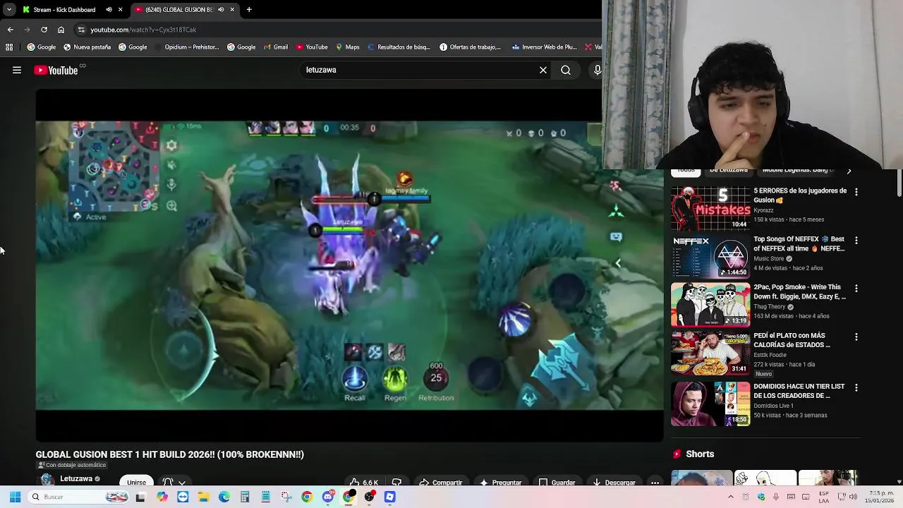Click the video player area to pause
Image resolution: width=903 pixels, height=508 pixels.
click(349, 265)
